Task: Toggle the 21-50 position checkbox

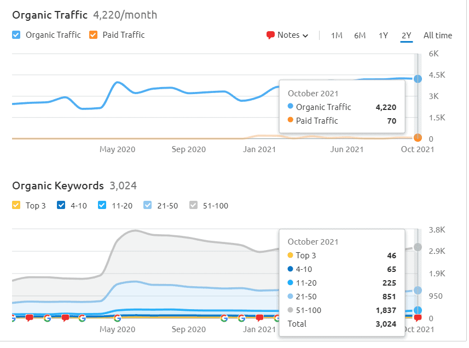Action: pyautogui.click(x=147, y=205)
